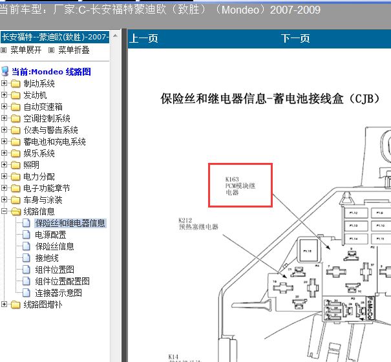Expand the 发动机 tree node
The width and height of the screenshot is (391, 362).
4,95
